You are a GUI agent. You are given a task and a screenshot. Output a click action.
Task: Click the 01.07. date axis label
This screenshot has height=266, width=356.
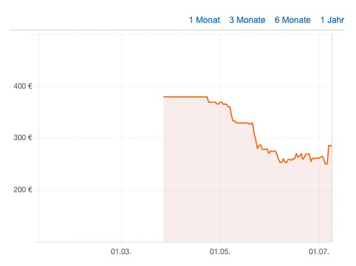[x=319, y=252]
